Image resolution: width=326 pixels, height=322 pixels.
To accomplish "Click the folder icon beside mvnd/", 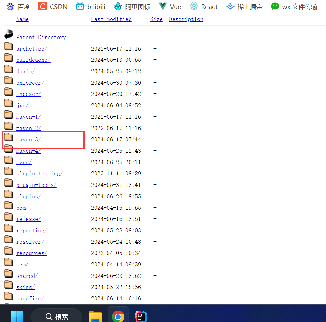I will pyautogui.click(x=9, y=160).
